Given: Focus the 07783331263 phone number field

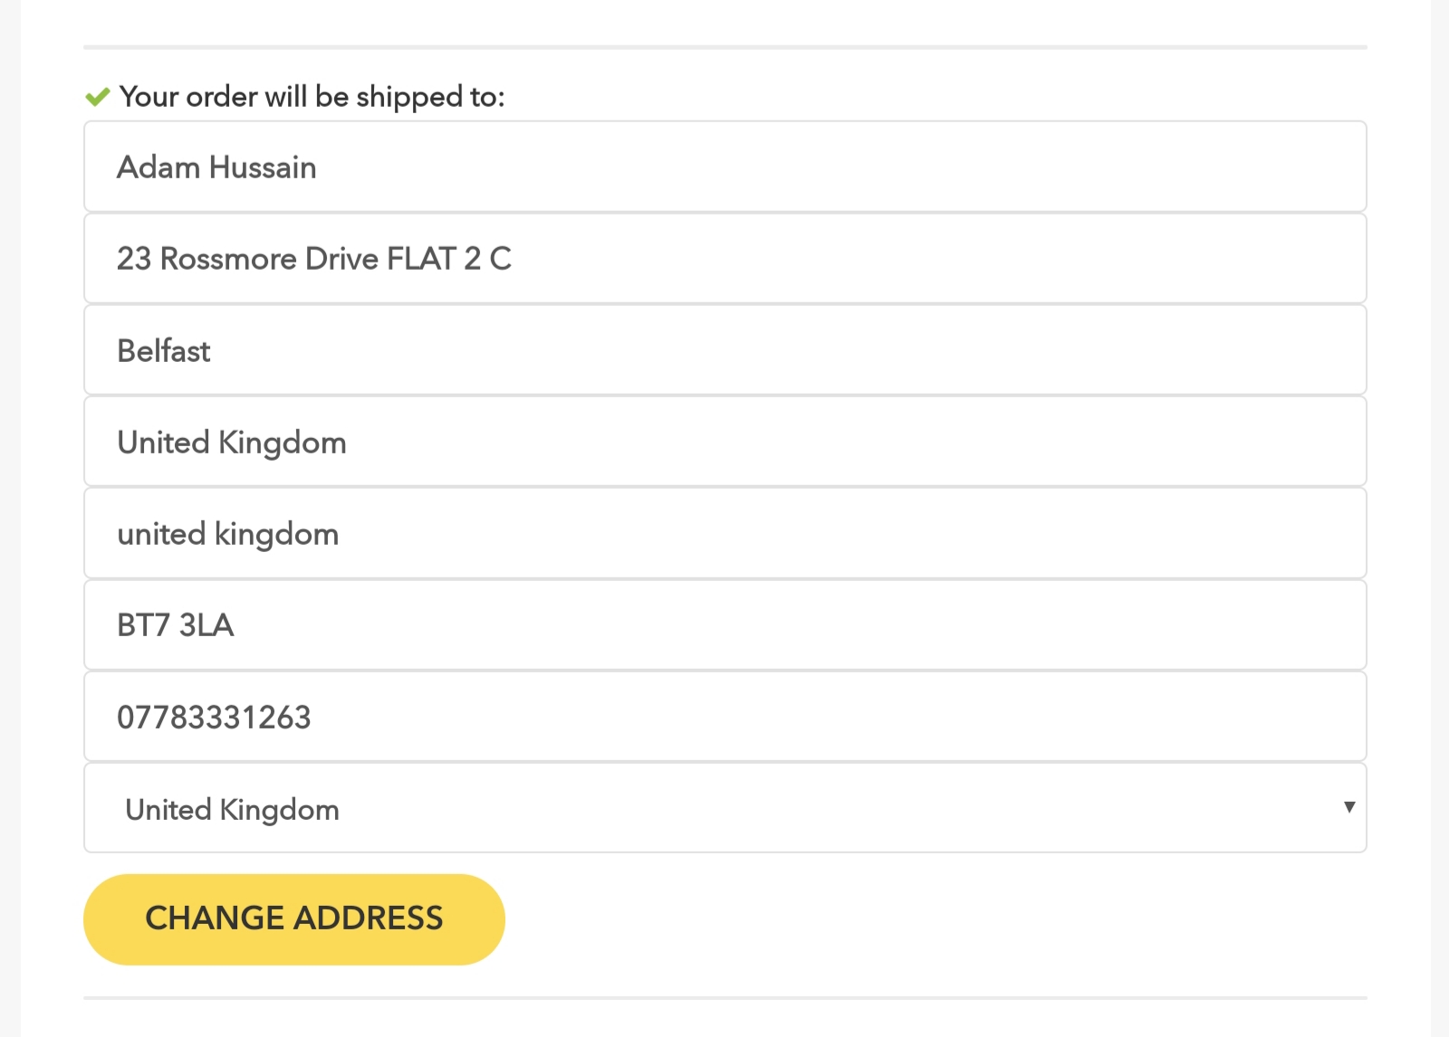Looking at the screenshot, I should click(x=724, y=717).
